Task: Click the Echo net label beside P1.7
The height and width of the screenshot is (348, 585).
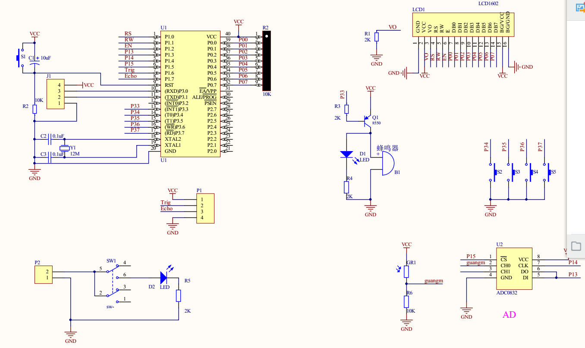Action: coord(131,76)
